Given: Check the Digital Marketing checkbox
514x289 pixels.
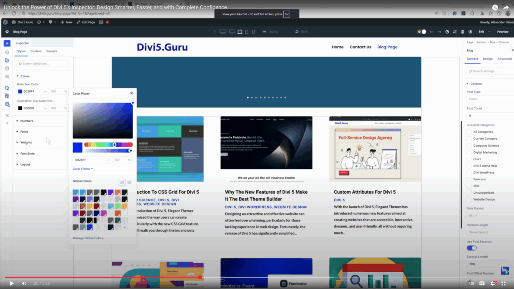Looking at the screenshot, I should [x=469, y=153].
